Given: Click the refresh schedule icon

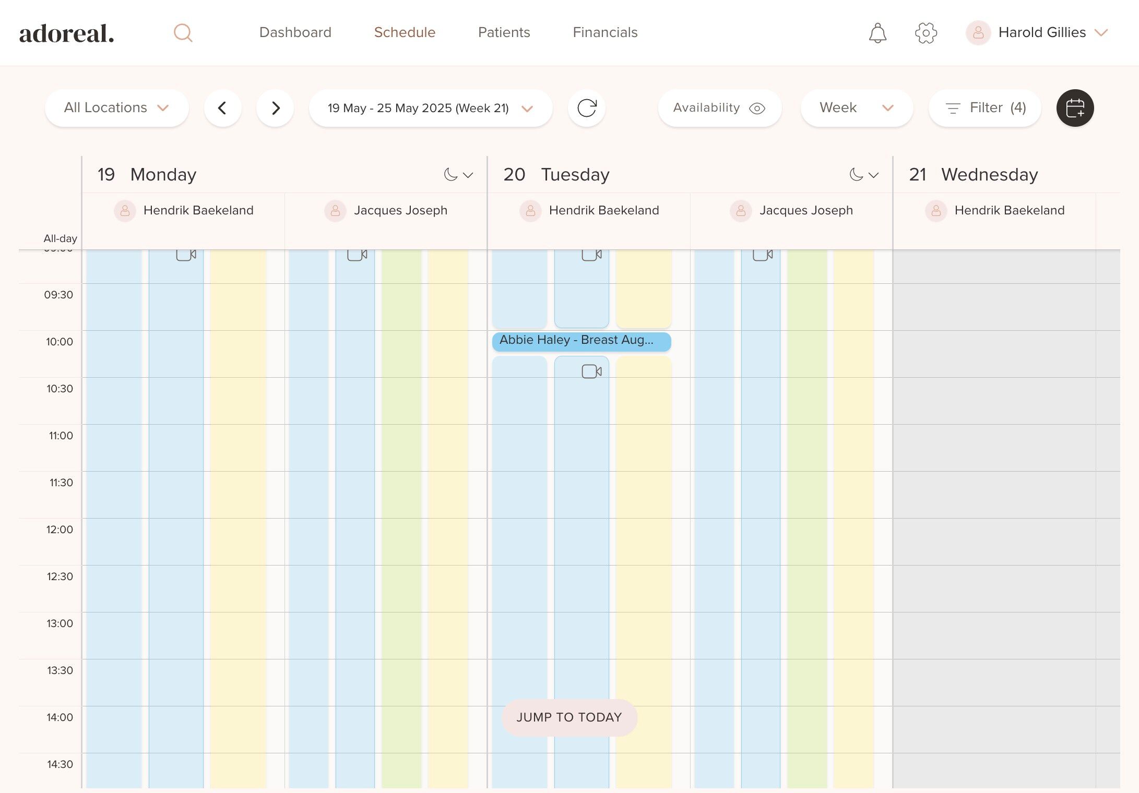Looking at the screenshot, I should (587, 108).
